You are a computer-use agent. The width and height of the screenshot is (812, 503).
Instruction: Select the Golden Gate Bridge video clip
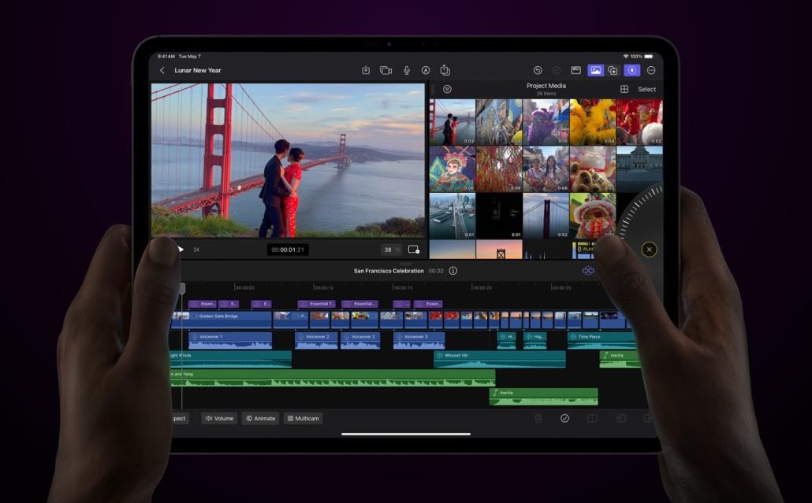[x=222, y=320]
